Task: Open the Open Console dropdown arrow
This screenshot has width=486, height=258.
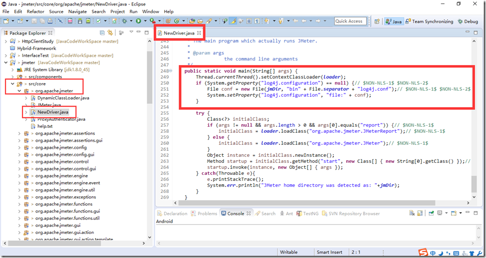Action: coord(461,213)
